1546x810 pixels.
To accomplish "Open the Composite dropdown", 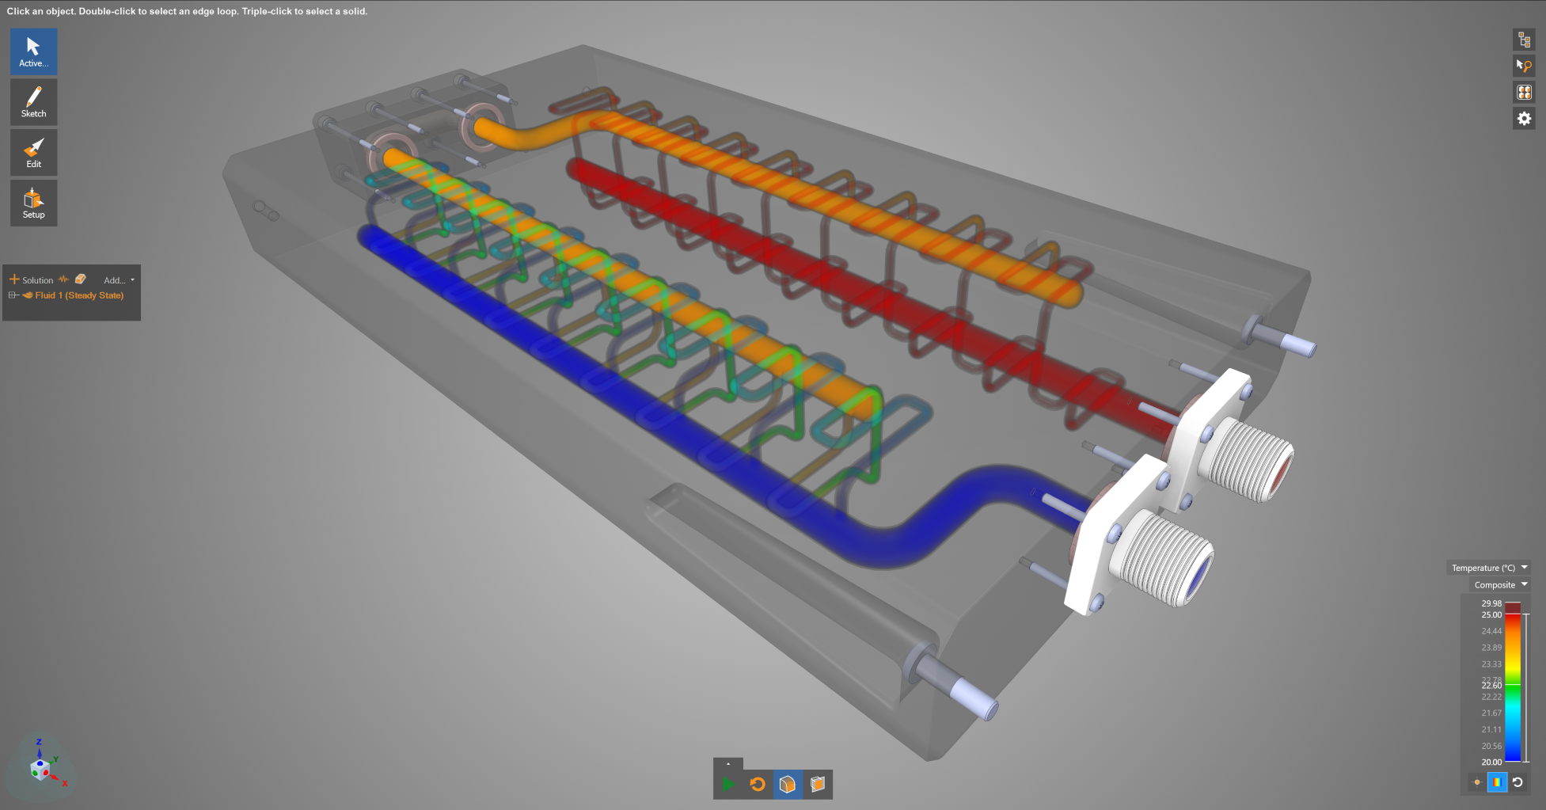I will tap(1501, 585).
